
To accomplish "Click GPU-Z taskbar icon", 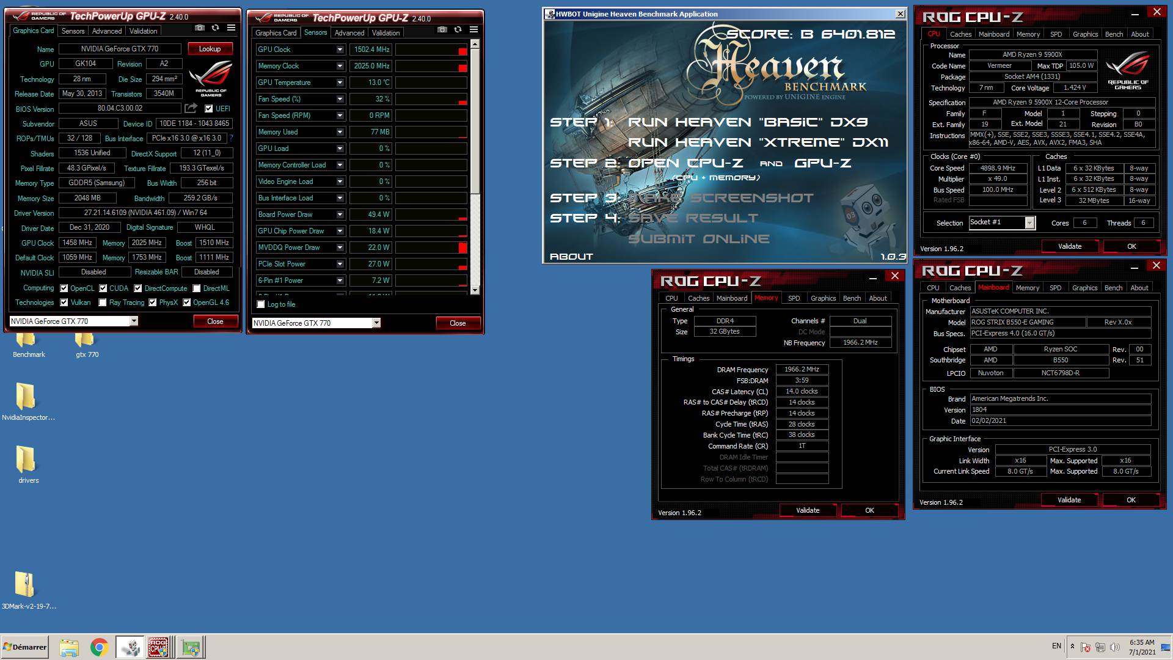I will (x=191, y=647).
